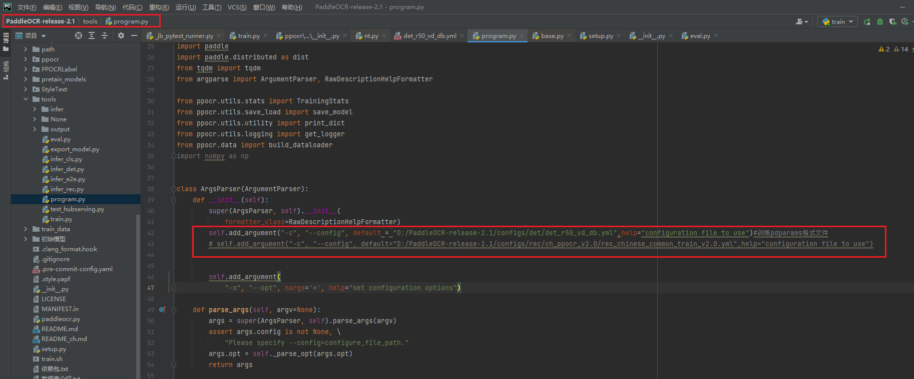The image size is (914, 379).
Task: Open the 视图(V) menu
Action: point(78,7)
